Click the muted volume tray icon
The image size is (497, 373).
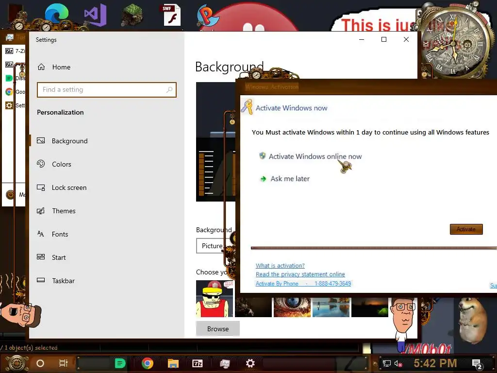[x=398, y=363]
